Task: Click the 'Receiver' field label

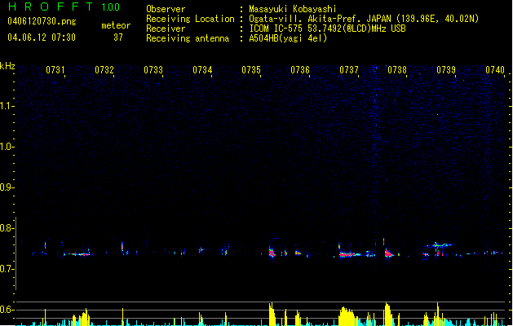Action: pyautogui.click(x=166, y=29)
